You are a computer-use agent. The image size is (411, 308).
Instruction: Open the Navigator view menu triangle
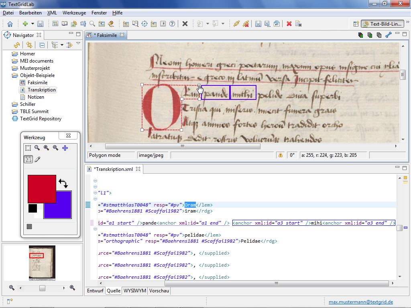tap(78, 44)
